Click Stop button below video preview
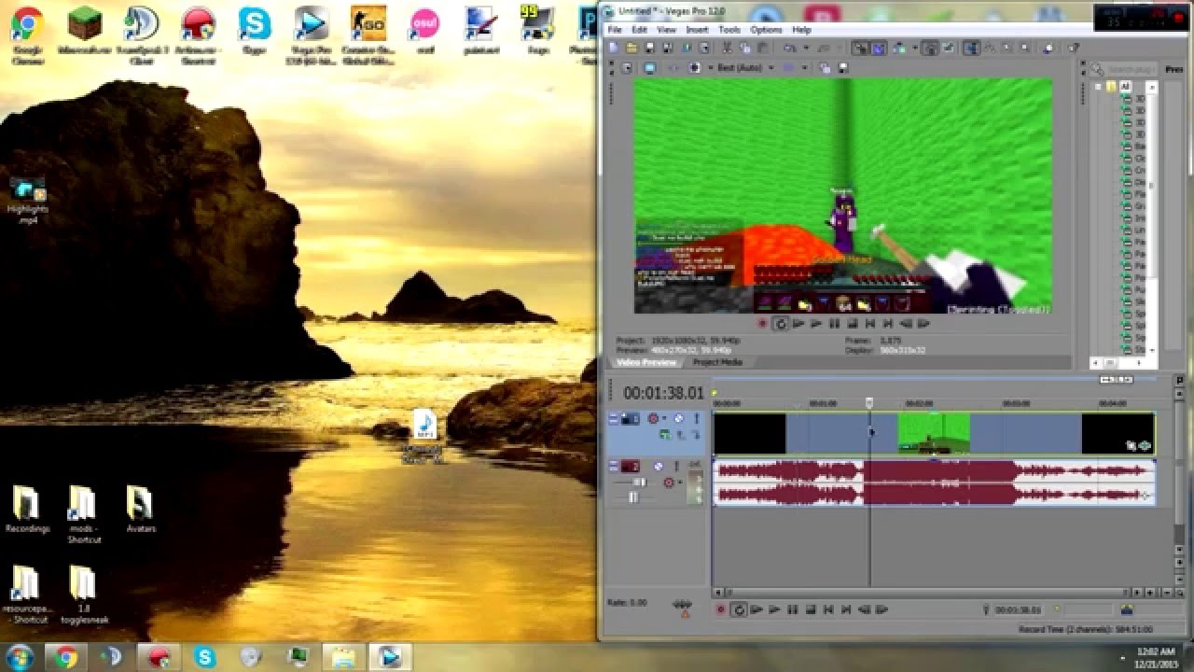Viewport: 1194px width, 672px height. 852,324
